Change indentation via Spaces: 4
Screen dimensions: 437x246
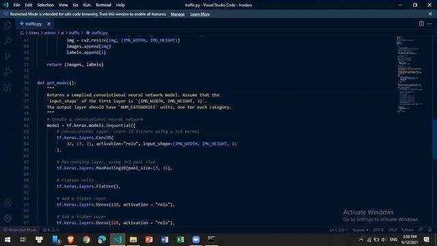coord(361,230)
